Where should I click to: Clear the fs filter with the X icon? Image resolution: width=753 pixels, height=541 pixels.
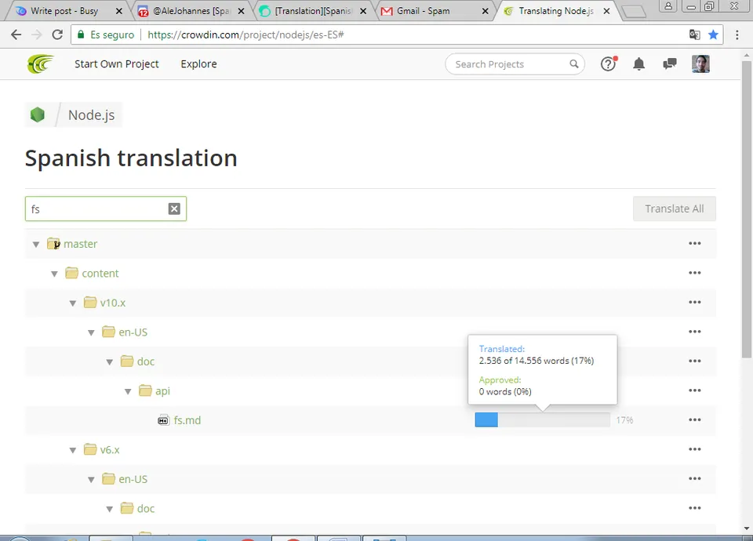pyautogui.click(x=174, y=209)
